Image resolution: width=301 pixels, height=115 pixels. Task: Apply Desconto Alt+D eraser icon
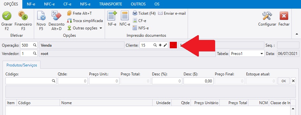pyautogui.click(x=56, y=16)
